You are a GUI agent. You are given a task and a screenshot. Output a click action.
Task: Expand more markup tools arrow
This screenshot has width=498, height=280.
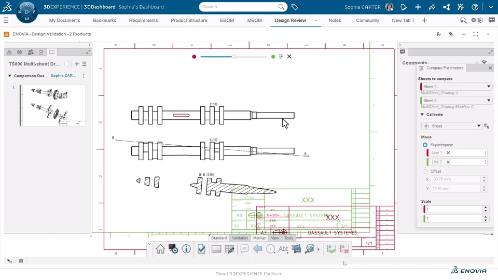coord(319,249)
